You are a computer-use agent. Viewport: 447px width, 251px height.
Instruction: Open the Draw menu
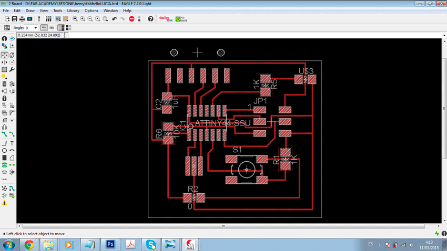click(30, 11)
